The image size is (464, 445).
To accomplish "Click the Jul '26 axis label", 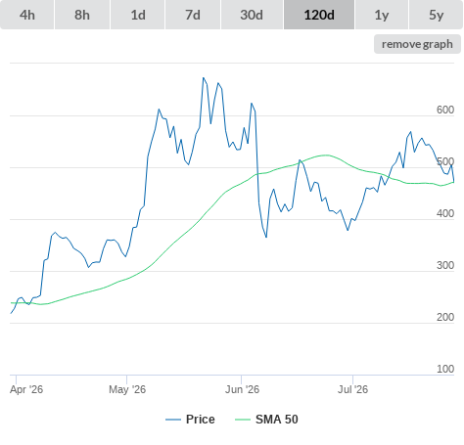I will [352, 389].
